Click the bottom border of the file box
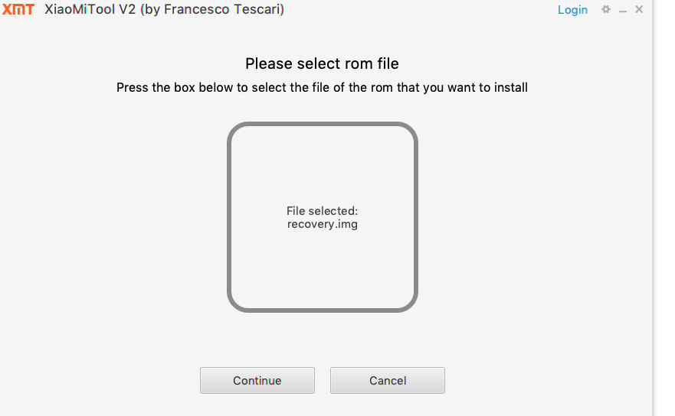 322,310
